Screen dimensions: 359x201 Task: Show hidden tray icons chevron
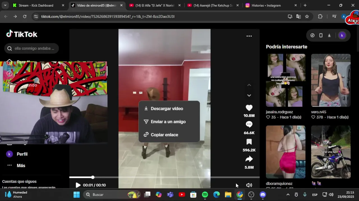pyautogui.click(x=288, y=195)
